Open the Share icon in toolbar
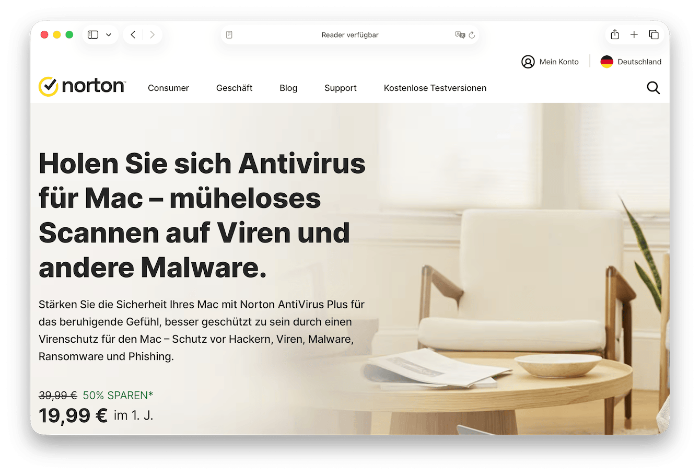Screen dimensions: 700x475 tap(615, 34)
